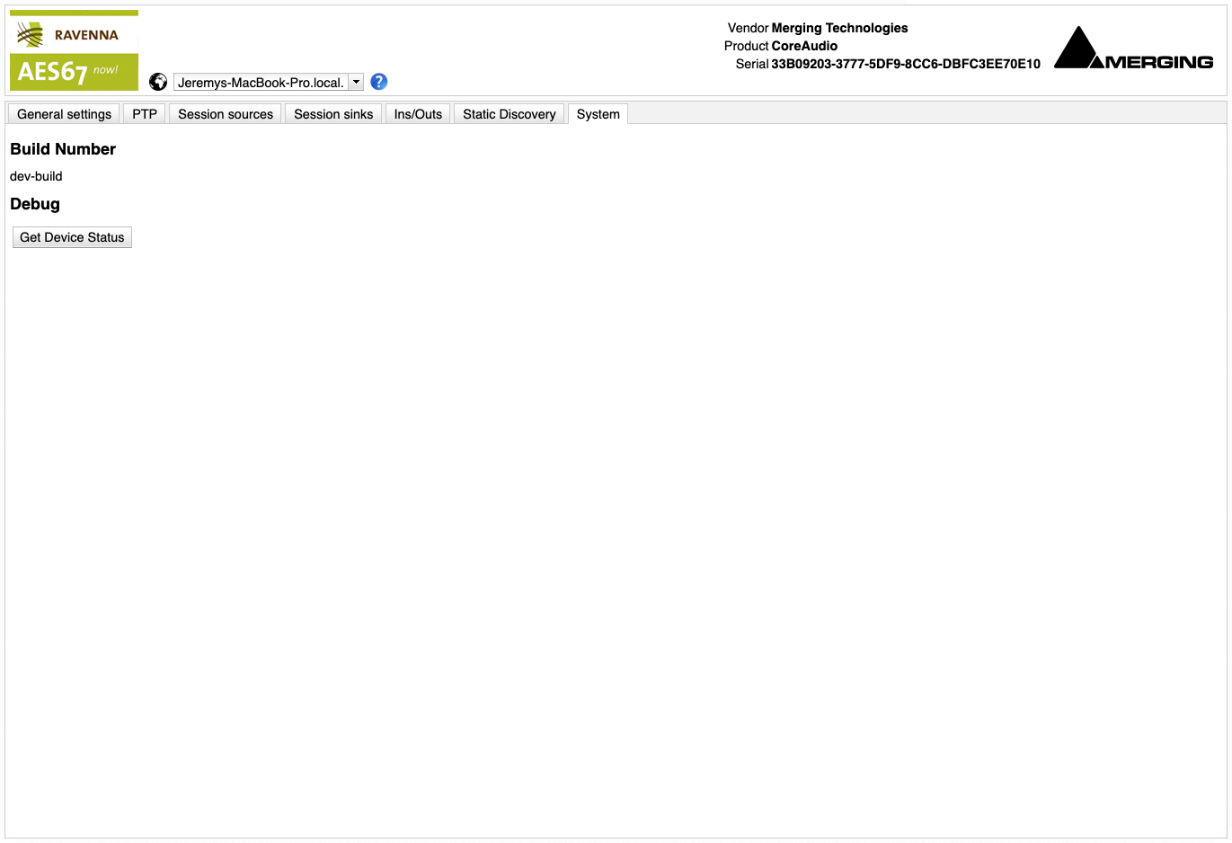This screenshot has width=1232, height=843.
Task: Click the AES67 now! green banner
Action: pyautogui.click(x=74, y=71)
